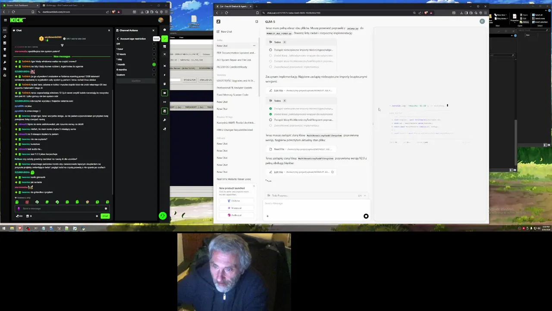Expand the Read File step
Viewport: 552px width, 311px height.
coord(301,149)
